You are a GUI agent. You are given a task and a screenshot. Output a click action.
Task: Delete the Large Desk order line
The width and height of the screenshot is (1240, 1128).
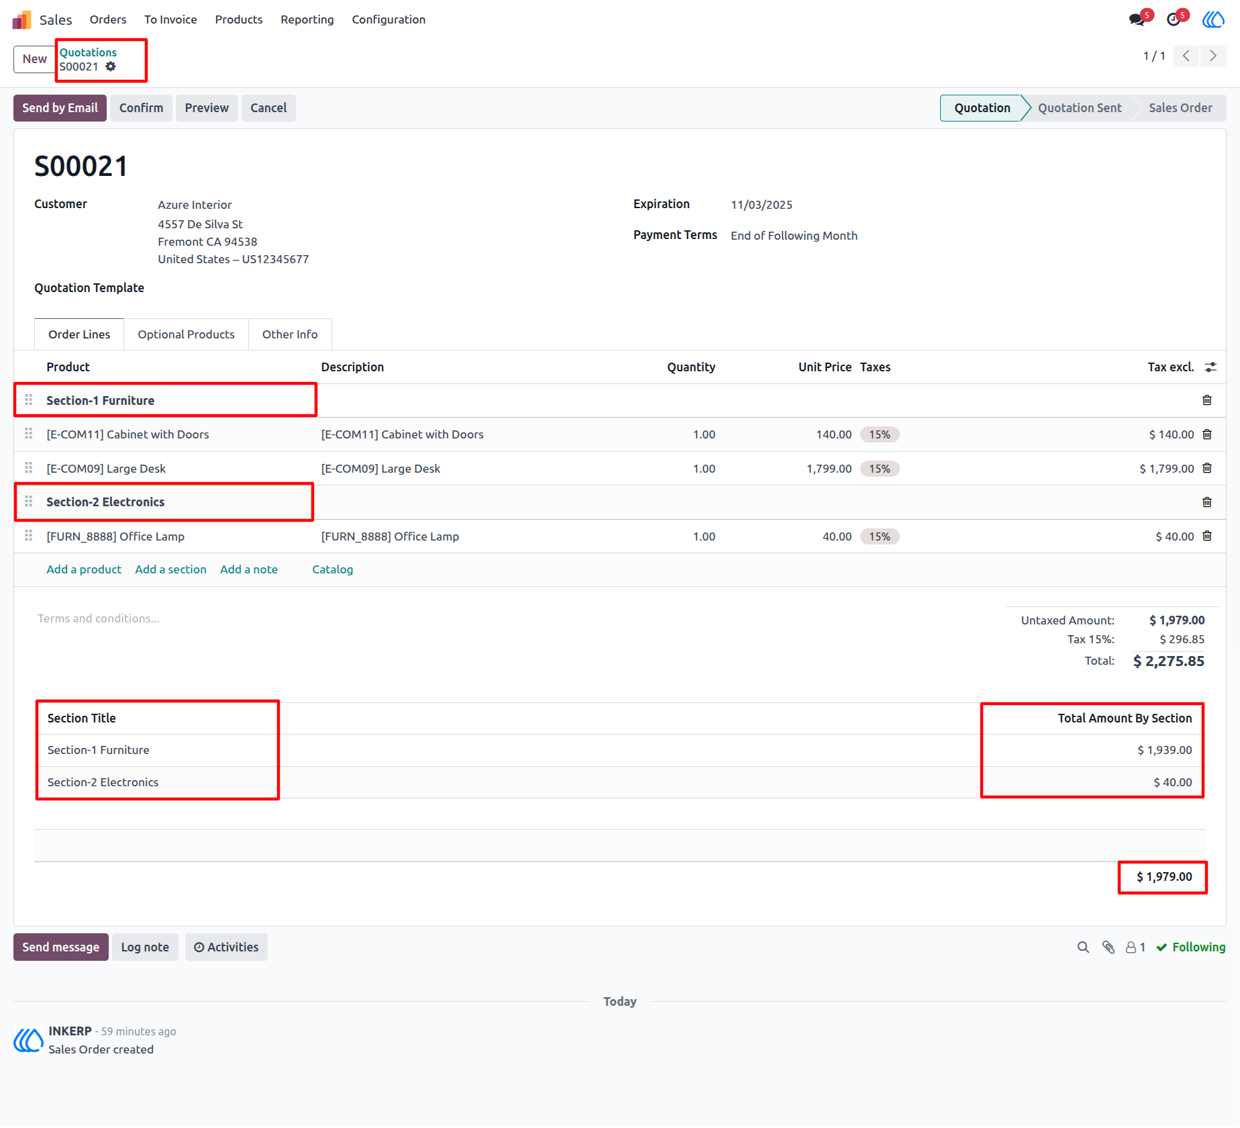coord(1207,468)
